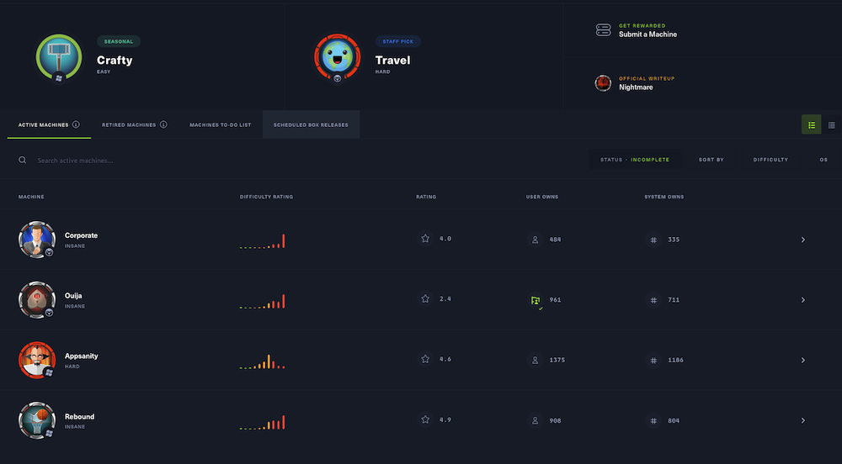Click the system owns hash icon for Rebound

[x=653, y=420]
